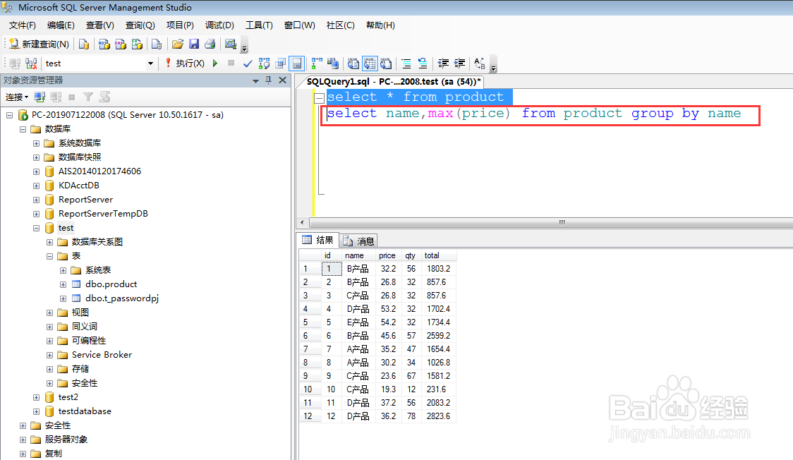Decrease indent of selected lines

coord(443,63)
